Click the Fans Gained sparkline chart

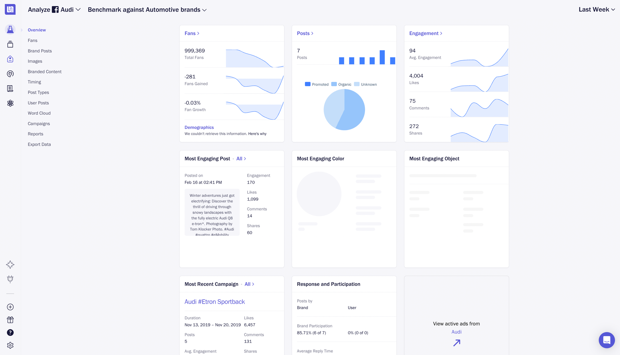pos(254,84)
